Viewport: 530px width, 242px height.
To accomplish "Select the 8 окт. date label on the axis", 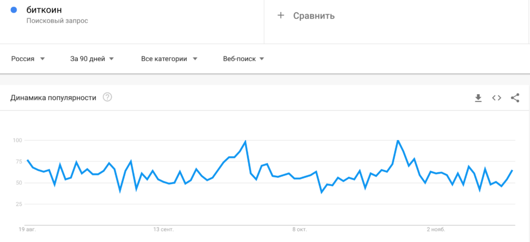I will [x=300, y=230].
